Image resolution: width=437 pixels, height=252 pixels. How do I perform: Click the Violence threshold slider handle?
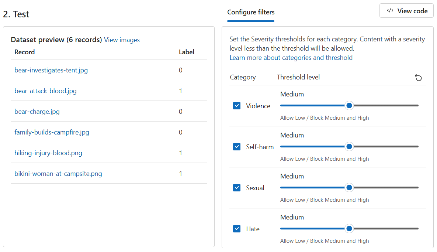coord(349,105)
